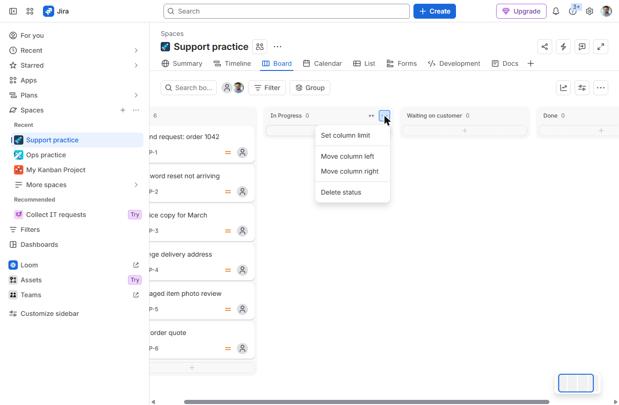
Task: Click the Create button
Action: tap(434, 11)
